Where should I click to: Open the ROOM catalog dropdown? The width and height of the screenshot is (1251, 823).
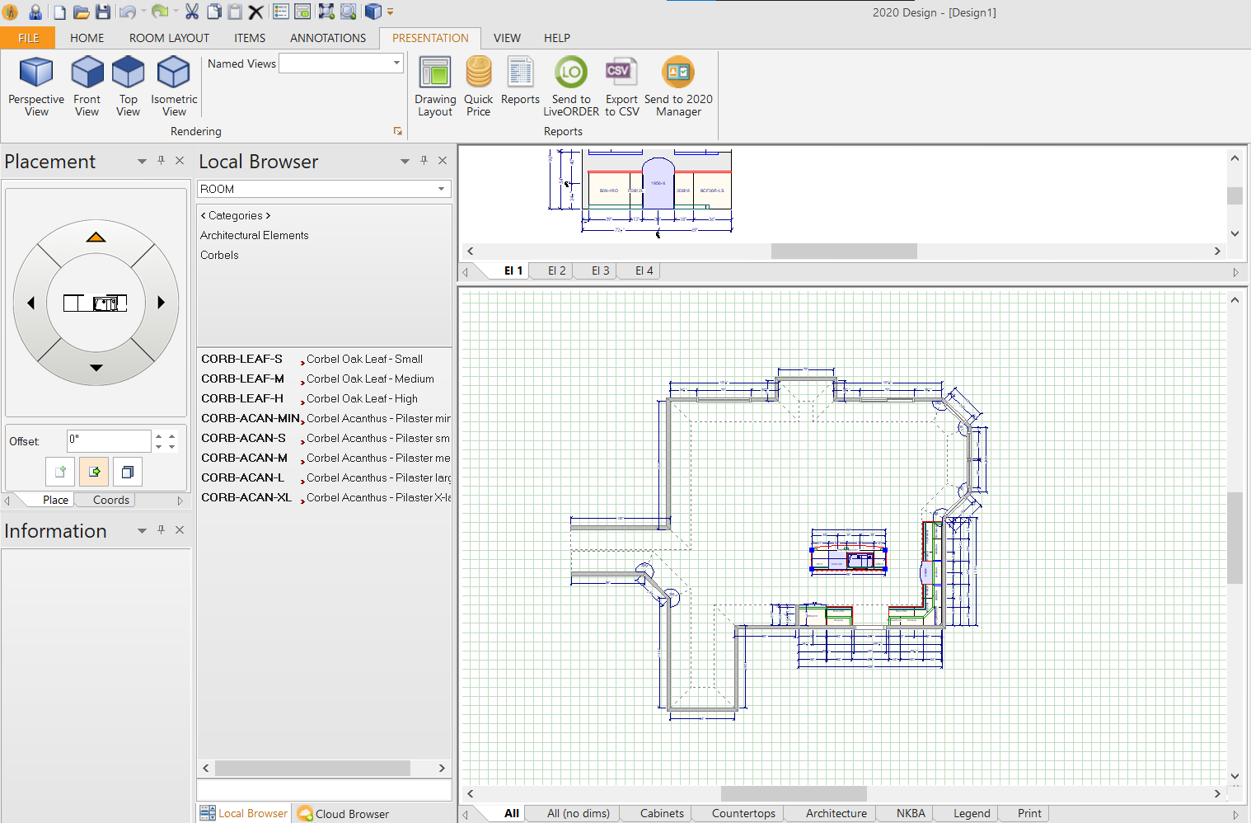(443, 189)
